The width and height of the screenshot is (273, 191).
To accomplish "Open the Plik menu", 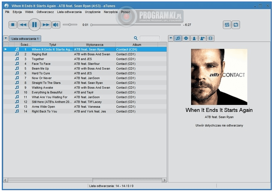I will click(7, 12).
